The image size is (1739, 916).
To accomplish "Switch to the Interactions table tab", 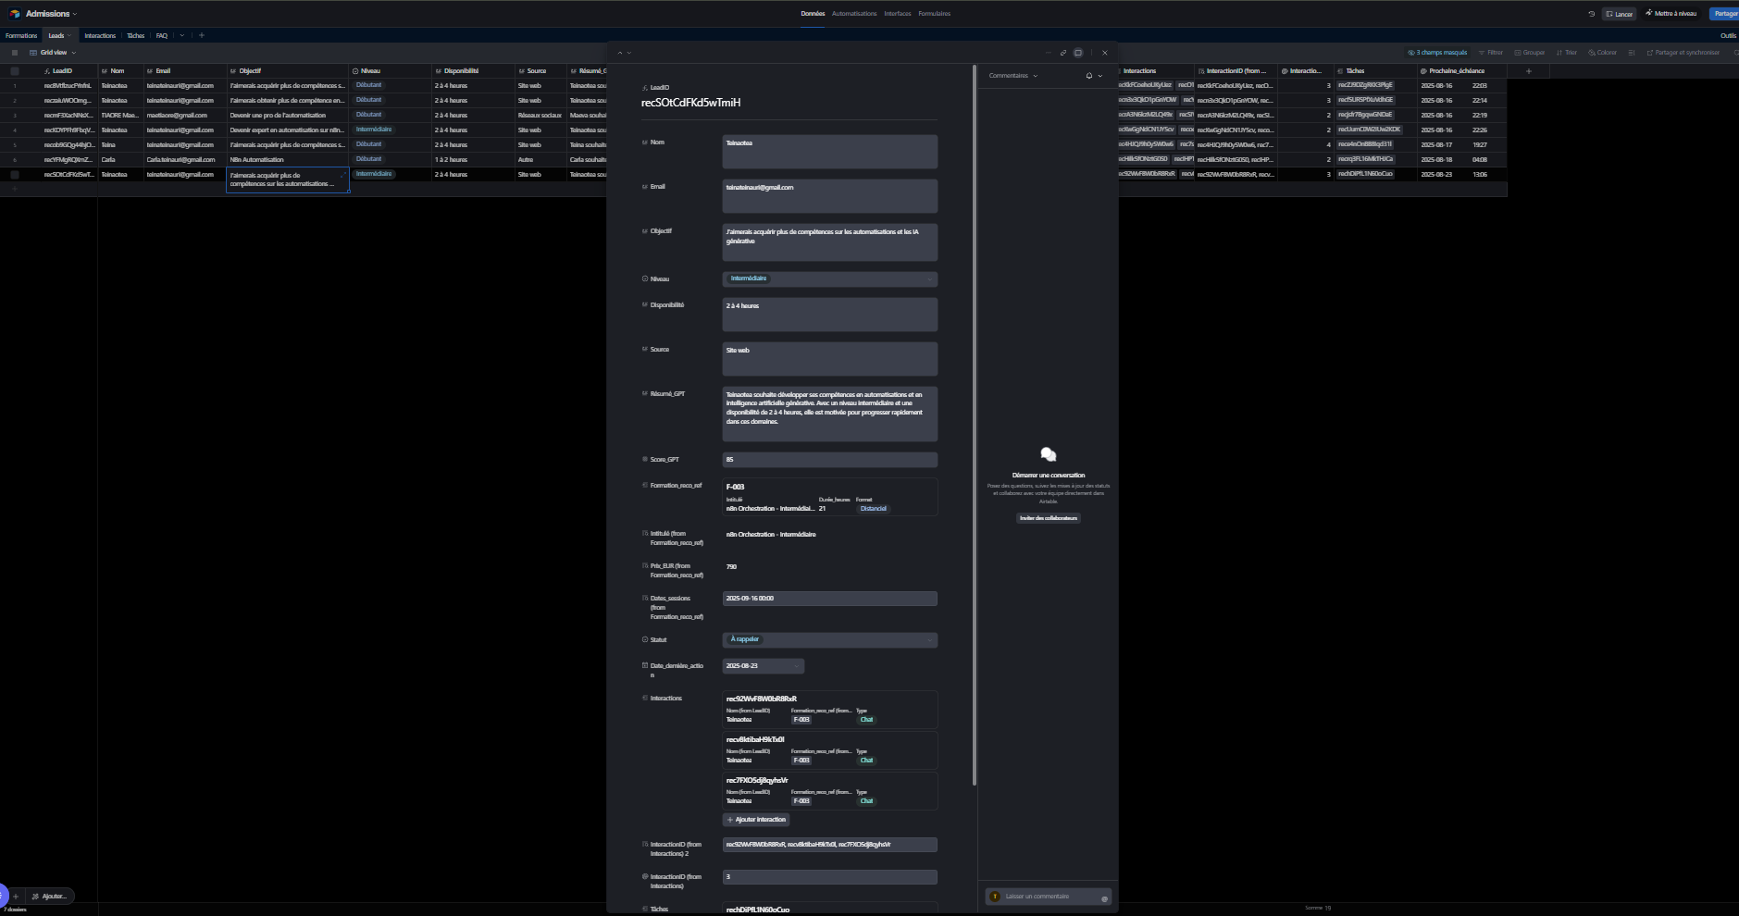I will click(100, 36).
